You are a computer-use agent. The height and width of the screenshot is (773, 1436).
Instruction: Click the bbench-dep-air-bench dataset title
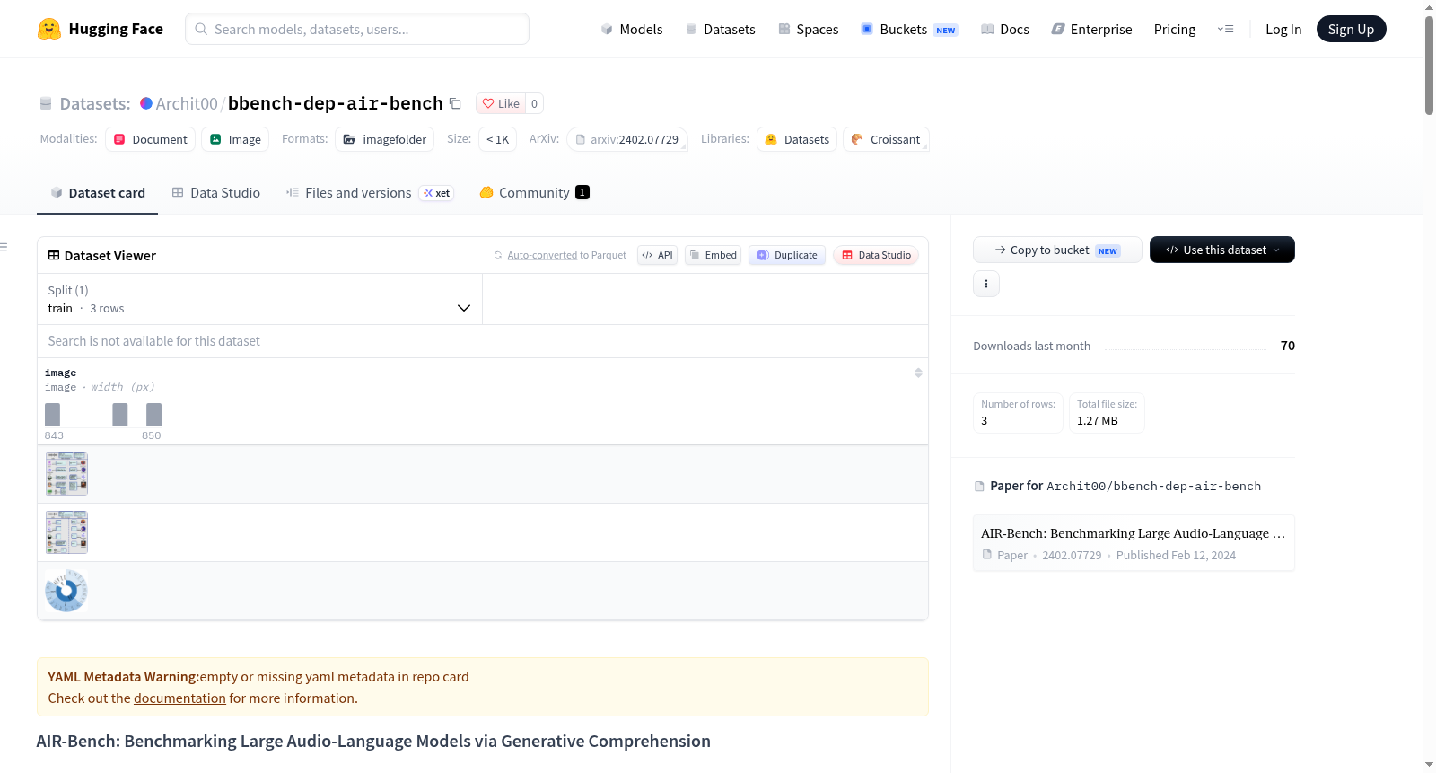pyautogui.click(x=336, y=103)
